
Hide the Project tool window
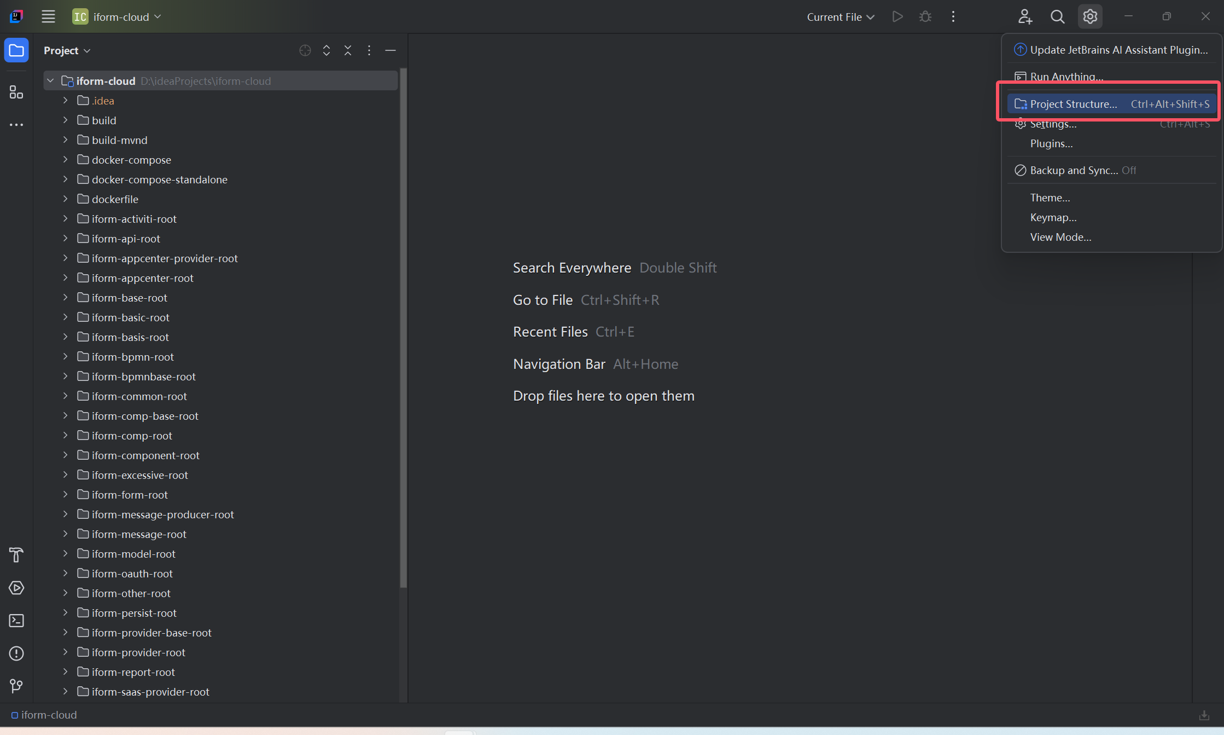[x=390, y=50]
